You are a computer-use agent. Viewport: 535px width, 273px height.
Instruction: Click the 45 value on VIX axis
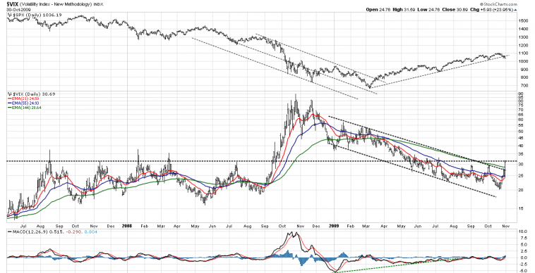(x=521, y=138)
